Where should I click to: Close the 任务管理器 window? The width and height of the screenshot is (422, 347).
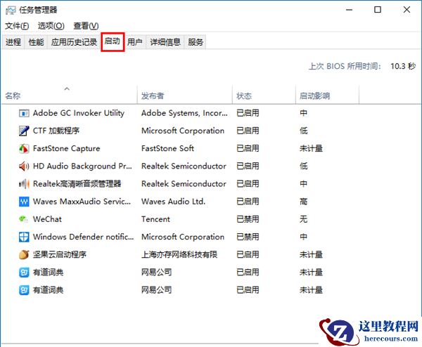(x=407, y=10)
